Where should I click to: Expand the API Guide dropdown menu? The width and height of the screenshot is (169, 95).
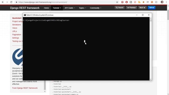pyautogui.click(x=70, y=8)
